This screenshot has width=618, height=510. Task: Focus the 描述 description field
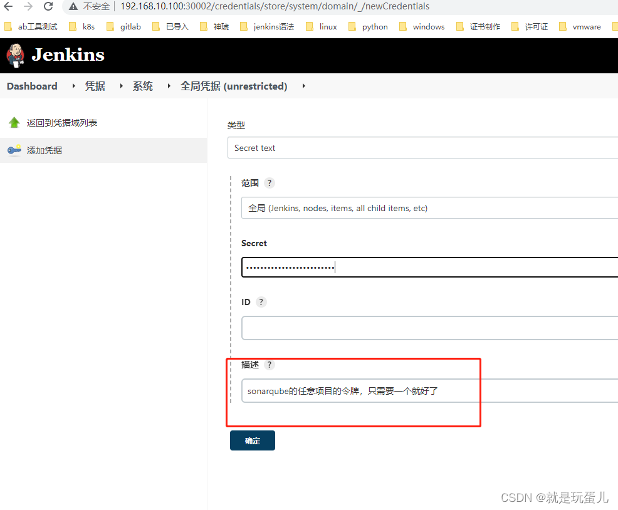click(429, 390)
